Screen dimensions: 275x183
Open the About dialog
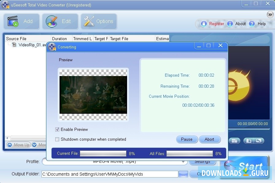(x=230, y=24)
